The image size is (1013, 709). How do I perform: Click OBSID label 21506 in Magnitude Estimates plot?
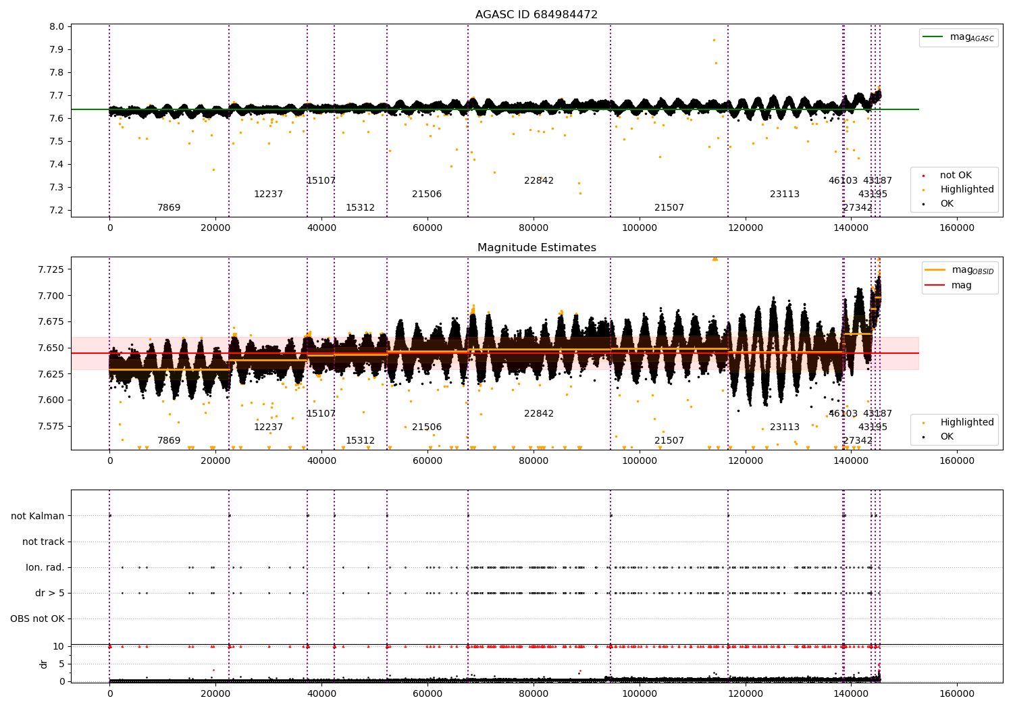click(427, 427)
